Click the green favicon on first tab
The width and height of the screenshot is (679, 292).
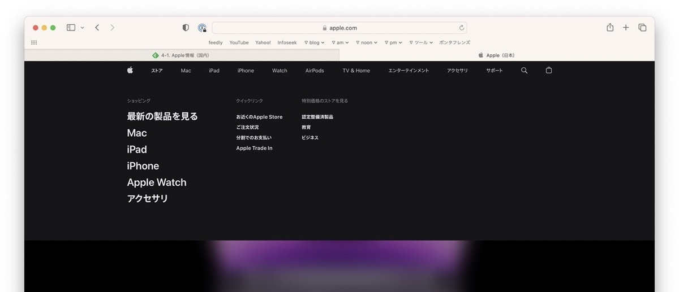(x=156, y=55)
